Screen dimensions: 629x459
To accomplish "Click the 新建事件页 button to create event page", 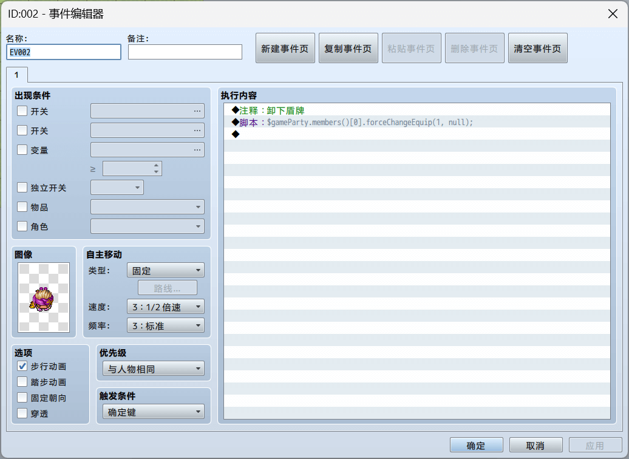I will 285,47.
